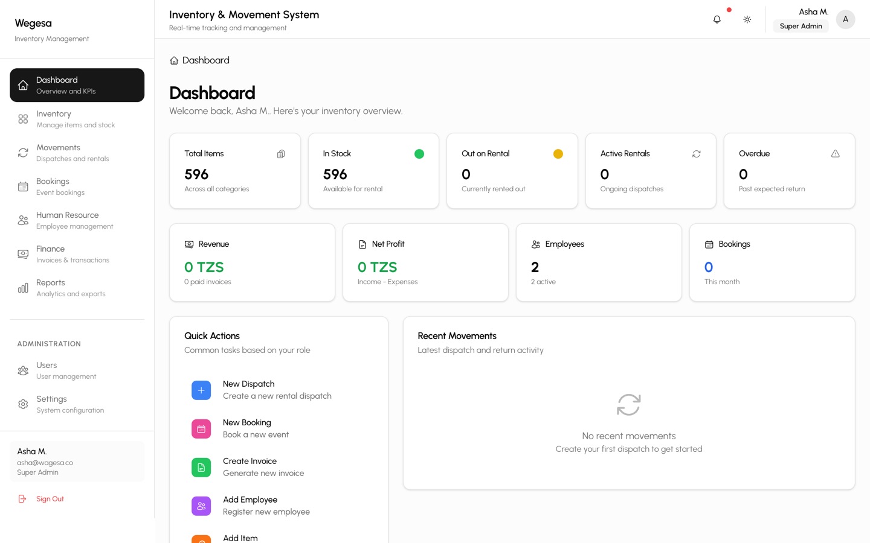
Task: Click the Wegesa logo title
Action: point(33,24)
